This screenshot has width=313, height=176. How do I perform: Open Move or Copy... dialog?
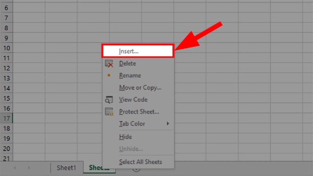[138, 88]
